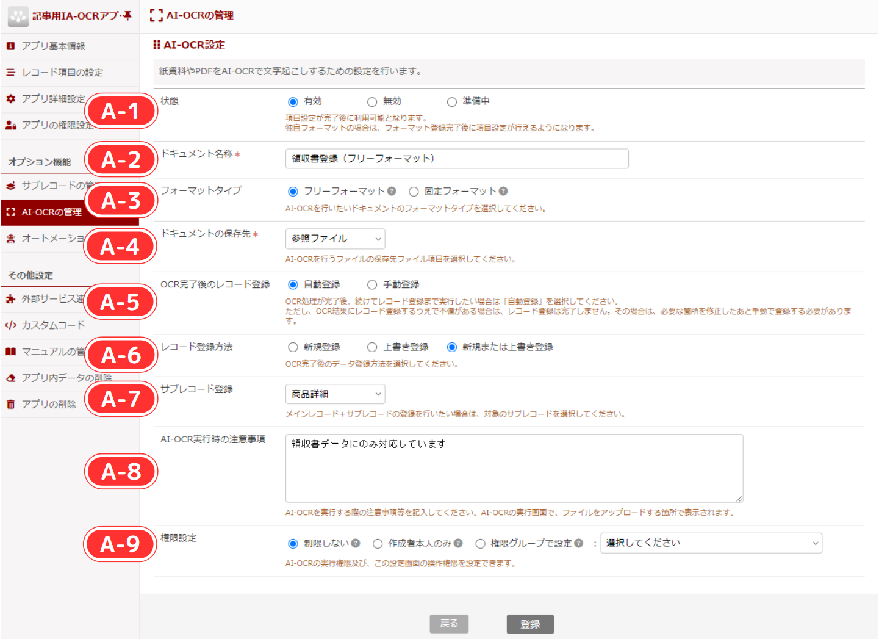
Task: Open the サブレコード登録 dropdown showing 商品詳細
Action: click(x=335, y=394)
